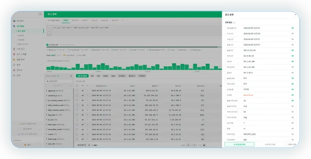
Task: Check the row checkbox for 104.244.74.78
Action: click(77, 105)
